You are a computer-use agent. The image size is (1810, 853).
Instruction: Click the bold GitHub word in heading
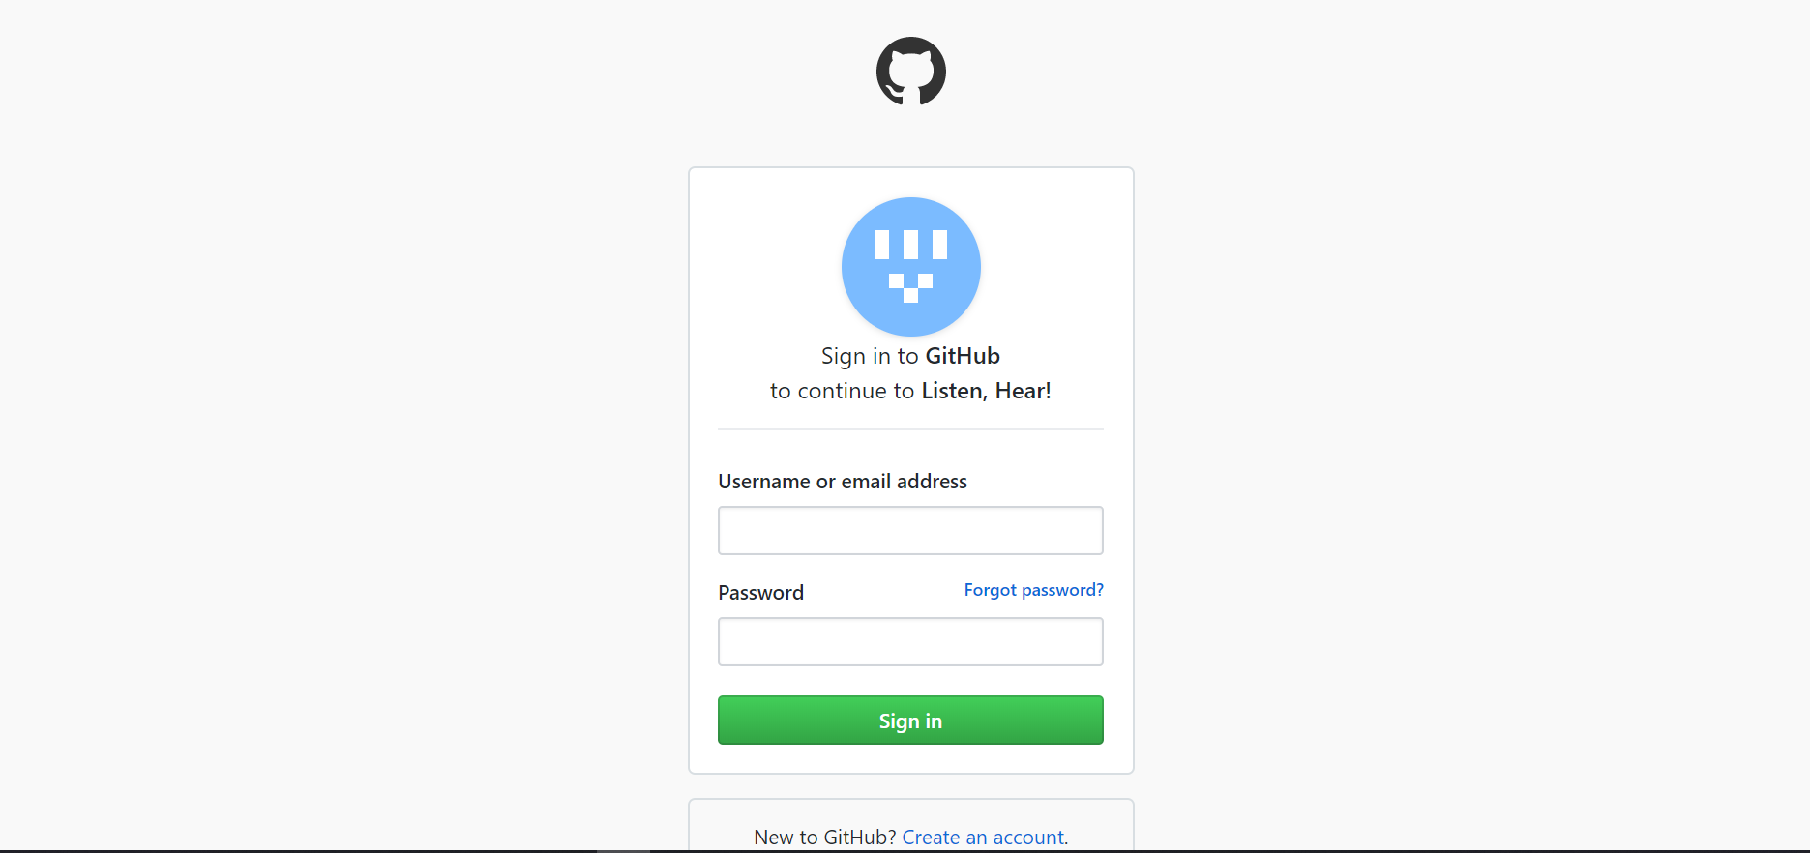(x=963, y=356)
